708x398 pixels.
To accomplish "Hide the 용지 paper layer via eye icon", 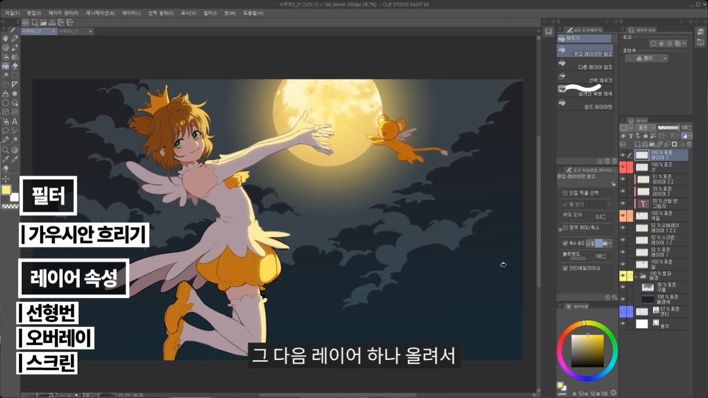I will 623,324.
